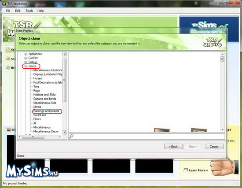Collapse the Decor category
The width and height of the screenshot is (242, 188).
pos(26,66)
